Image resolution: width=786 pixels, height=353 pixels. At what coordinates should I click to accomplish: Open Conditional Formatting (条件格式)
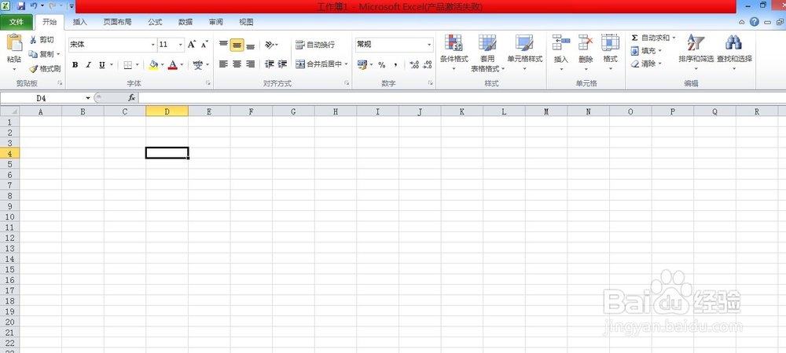tap(454, 53)
